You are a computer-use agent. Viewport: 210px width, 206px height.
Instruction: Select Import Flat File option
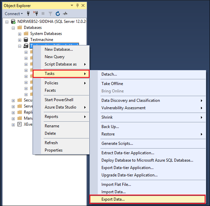(116, 184)
